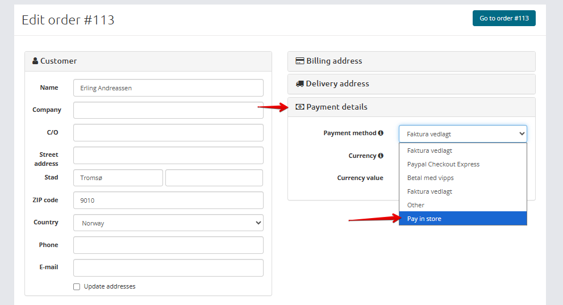Click the Customer person icon
This screenshot has width=563, height=305.
35,61
